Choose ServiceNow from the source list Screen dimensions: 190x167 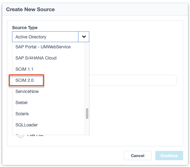27,91
